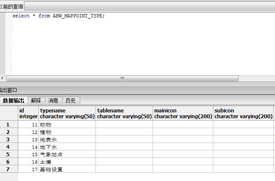Click the left arrow of horizontal scrollbar
Viewport: 275px width, 181px height.
(x=2, y=78)
